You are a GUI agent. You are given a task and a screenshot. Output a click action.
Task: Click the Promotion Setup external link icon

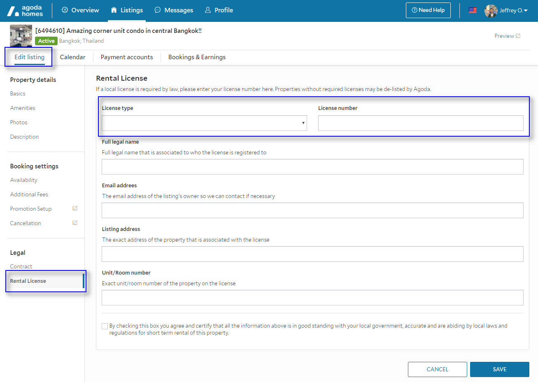pos(75,208)
